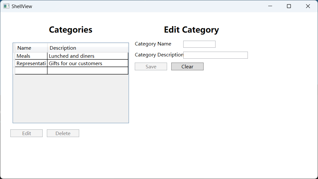Click the "Lunched and diners" description cell
Viewport: 318px width, 179px height.
[87, 56]
